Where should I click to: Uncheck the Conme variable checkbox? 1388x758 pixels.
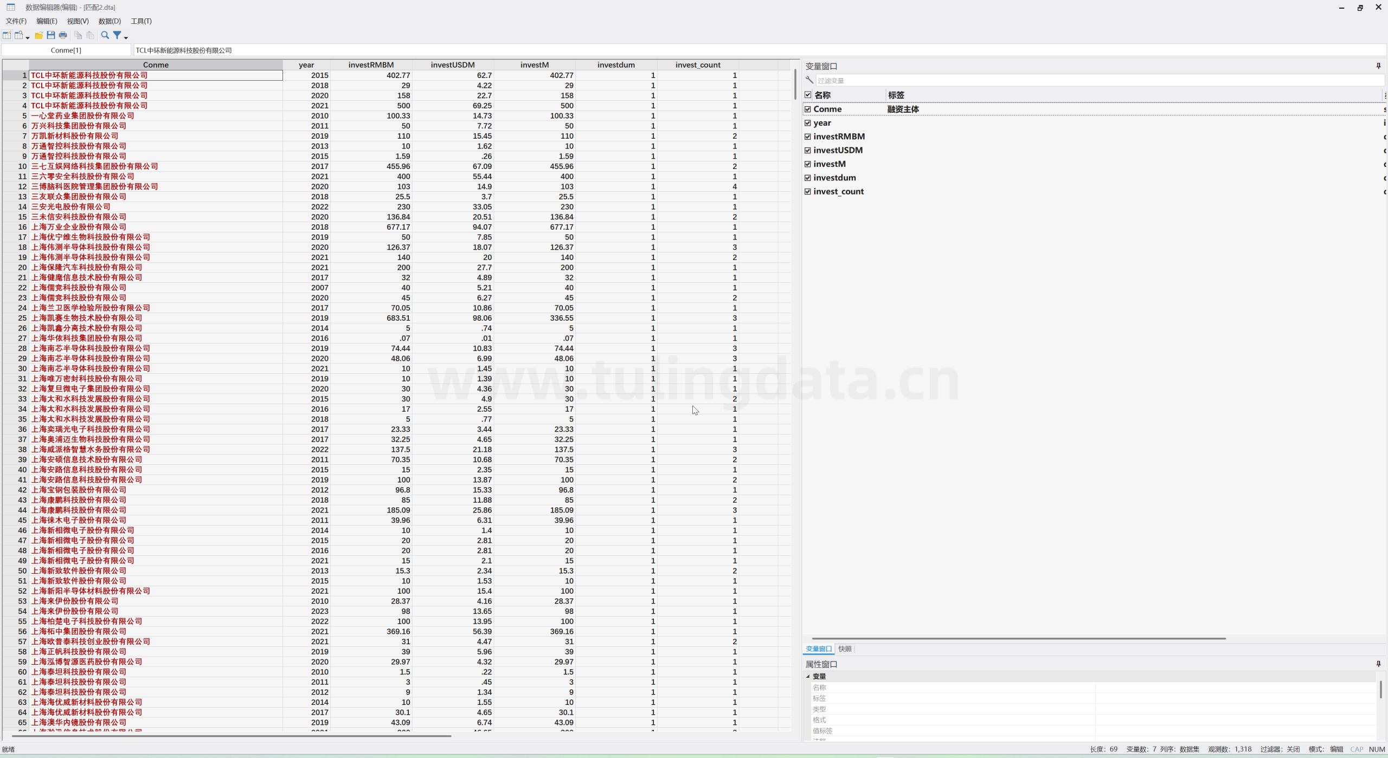[808, 109]
